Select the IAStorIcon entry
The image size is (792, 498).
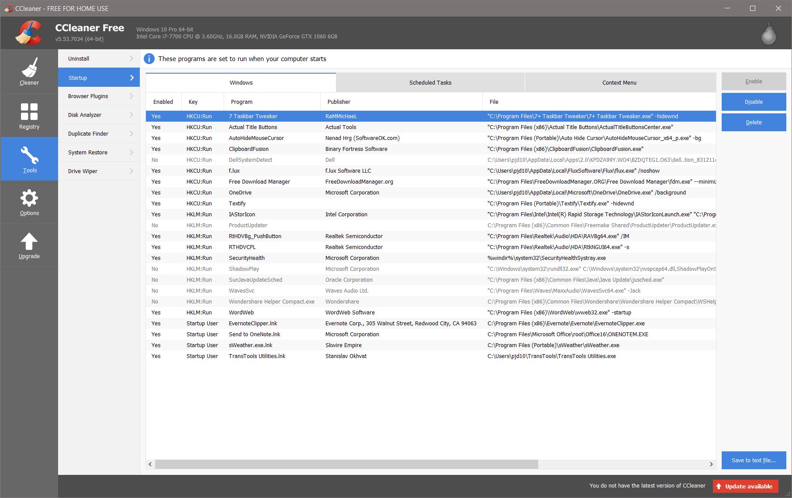coord(431,215)
